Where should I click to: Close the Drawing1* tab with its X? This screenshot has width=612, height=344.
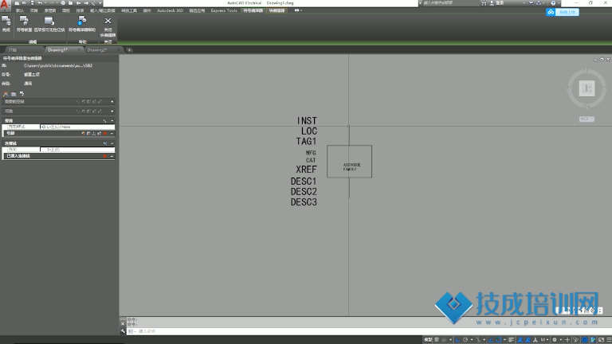click(x=79, y=50)
